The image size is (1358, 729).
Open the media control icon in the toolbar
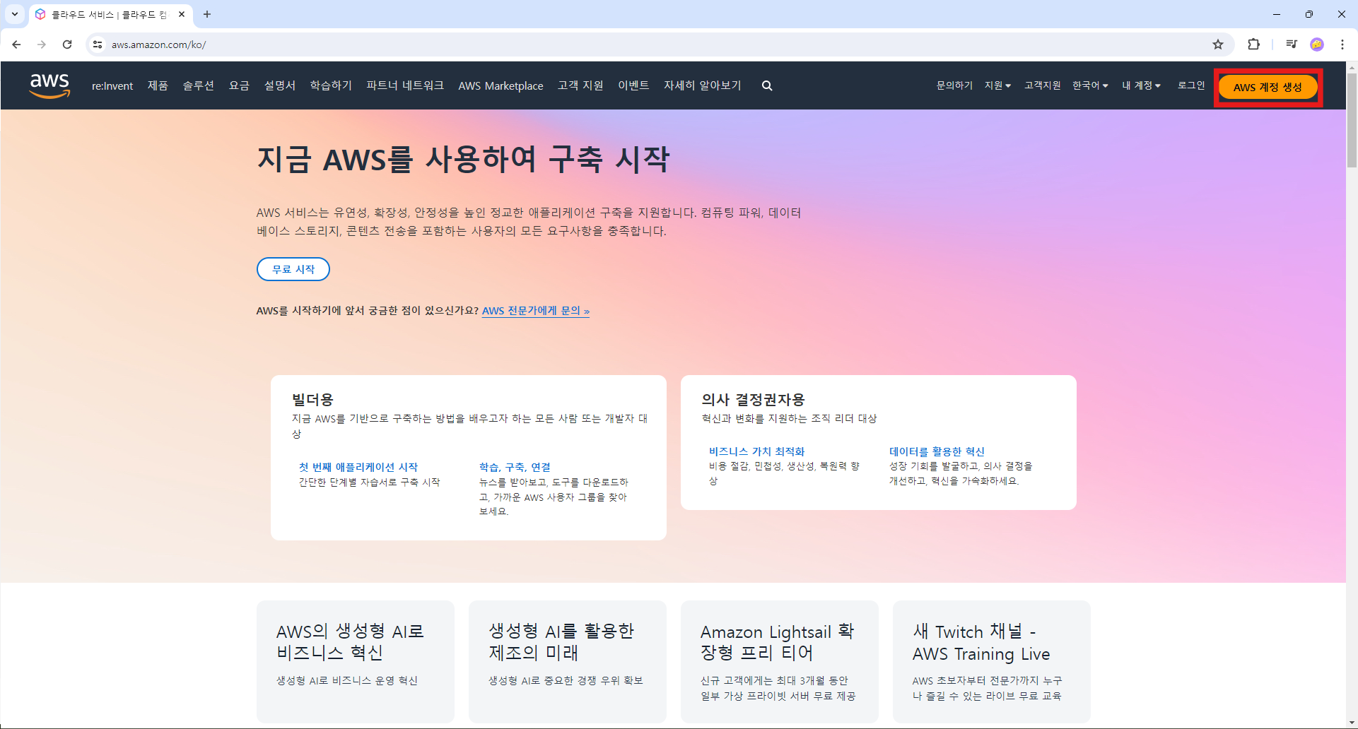[x=1292, y=45]
